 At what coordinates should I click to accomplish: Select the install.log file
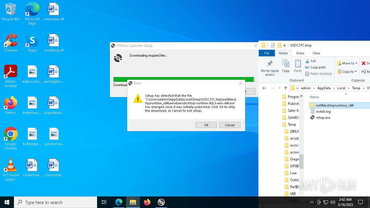point(323,112)
